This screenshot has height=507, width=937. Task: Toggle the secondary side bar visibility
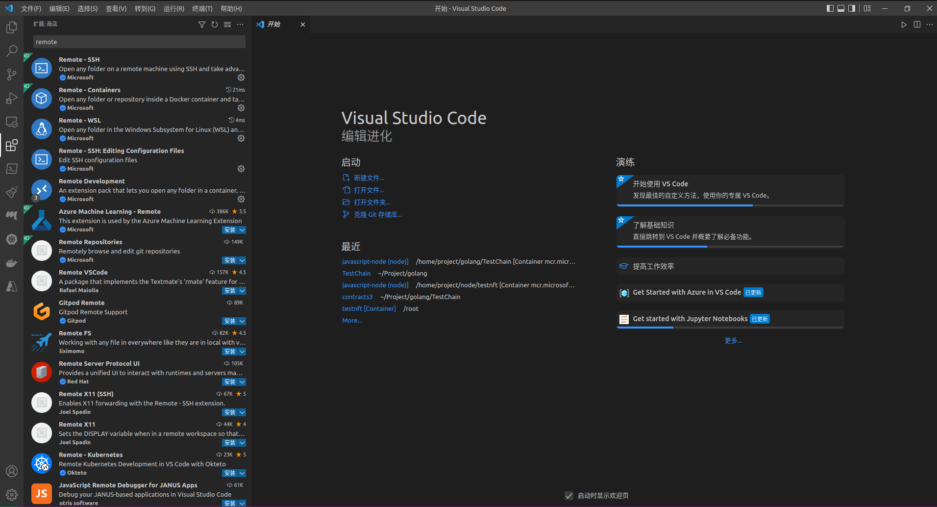852,8
